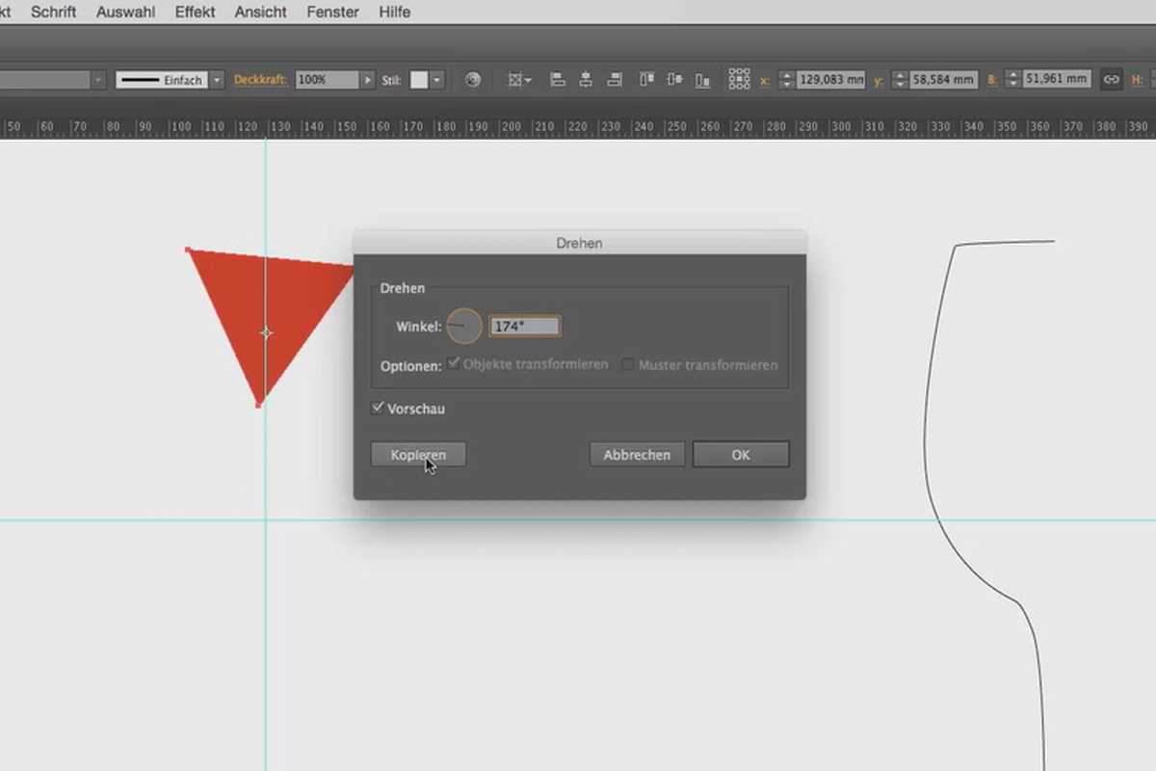This screenshot has width=1156, height=771.
Task: Click the vertical align top icon
Action: [647, 80]
